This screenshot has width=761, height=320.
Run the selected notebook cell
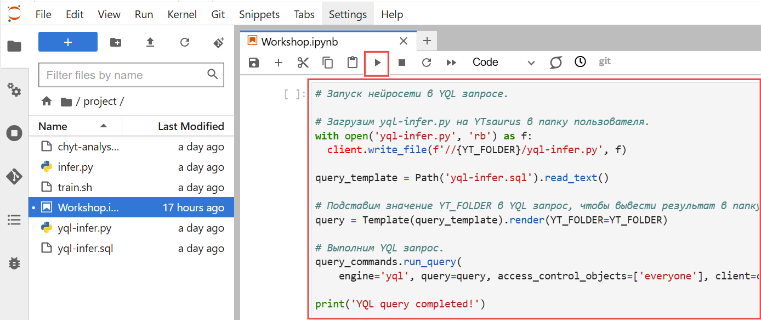coord(377,63)
